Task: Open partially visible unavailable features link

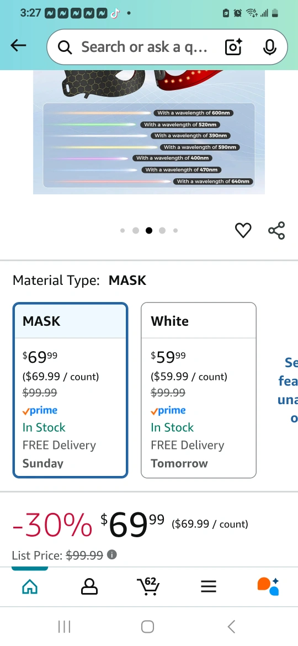Action: [288, 390]
